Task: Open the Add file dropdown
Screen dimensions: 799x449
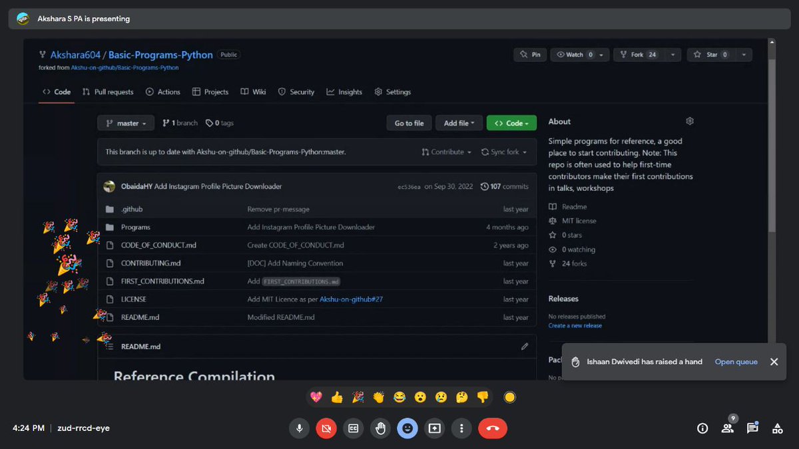Action: 459,123
